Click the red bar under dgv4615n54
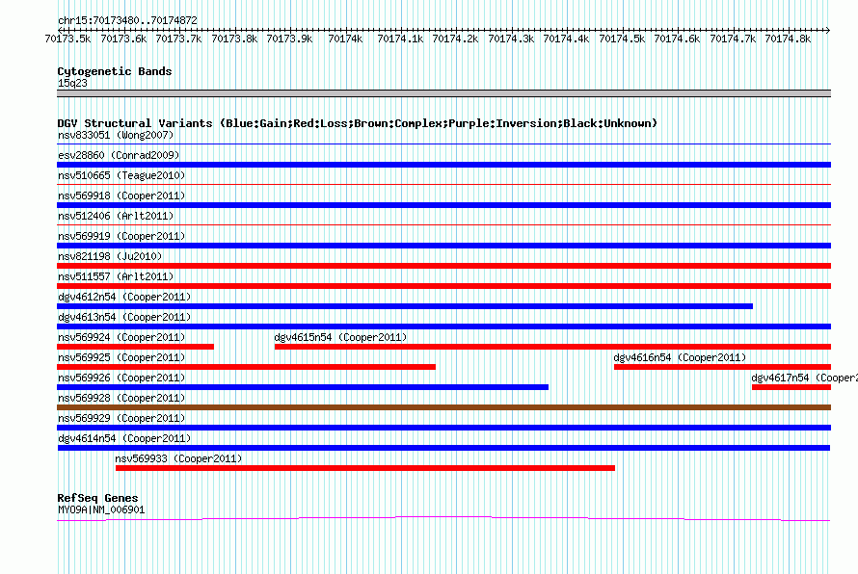 point(552,347)
